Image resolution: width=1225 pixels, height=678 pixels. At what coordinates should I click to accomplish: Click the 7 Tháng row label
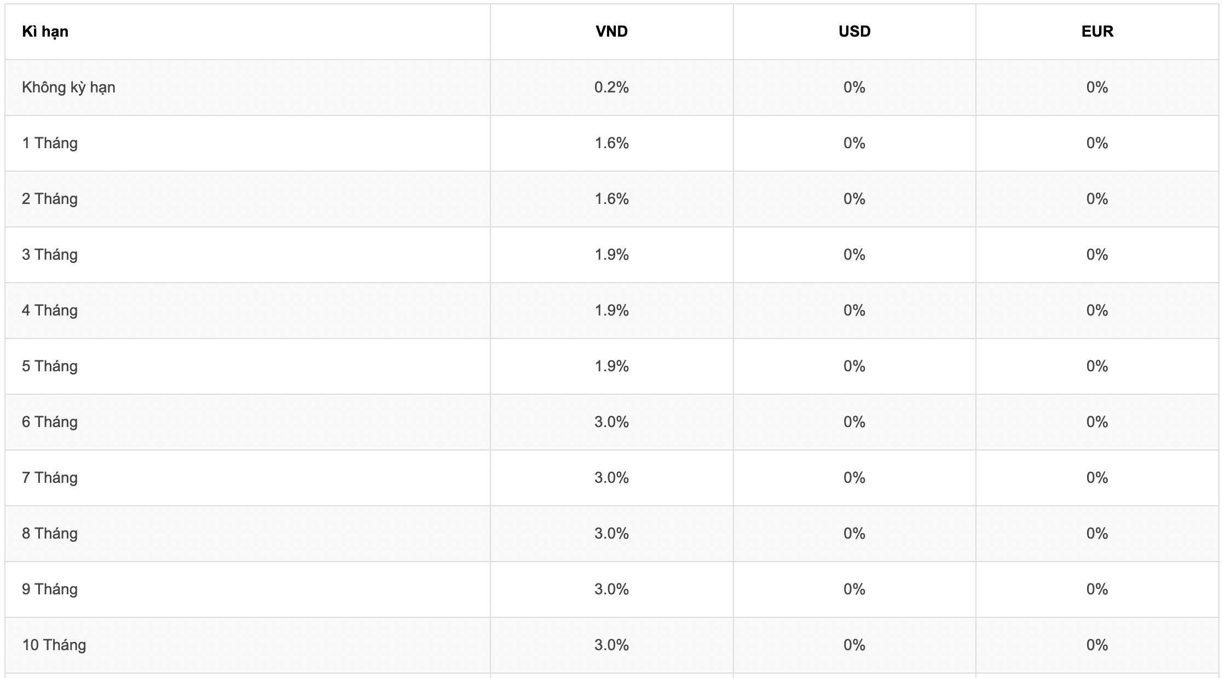pos(50,478)
